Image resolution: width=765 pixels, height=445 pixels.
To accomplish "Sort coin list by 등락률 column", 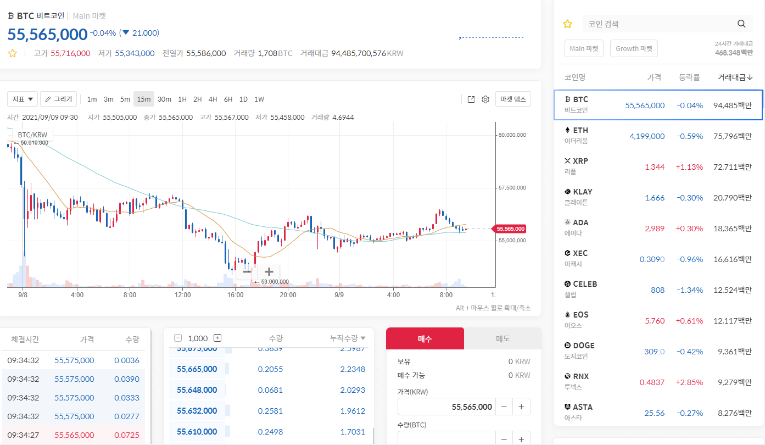I will point(690,77).
